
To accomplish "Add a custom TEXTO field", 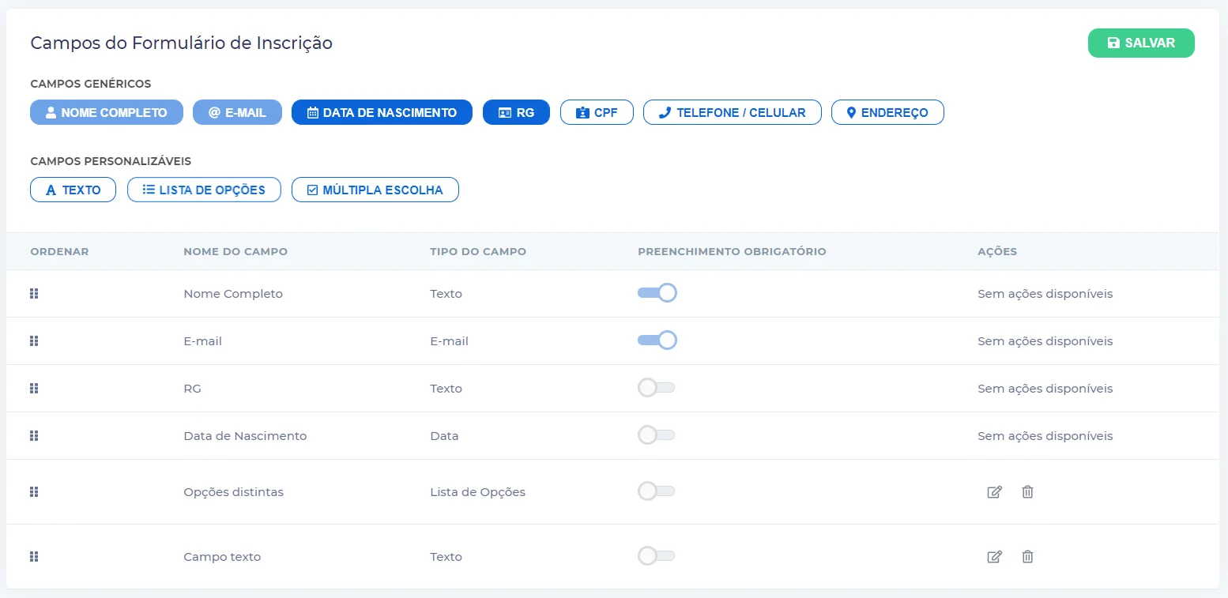I will [x=73, y=190].
